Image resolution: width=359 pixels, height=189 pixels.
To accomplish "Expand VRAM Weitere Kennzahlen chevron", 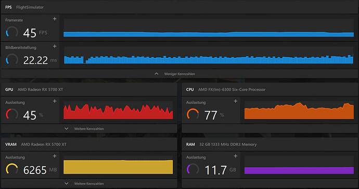I will click(67, 183).
